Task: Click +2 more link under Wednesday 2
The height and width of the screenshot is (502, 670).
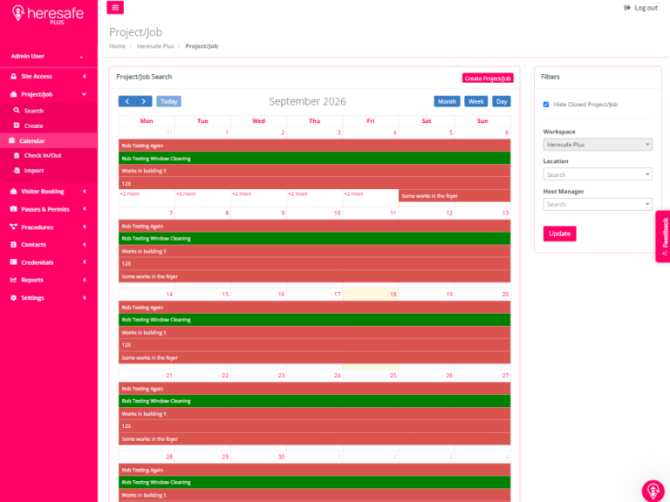Action: 242,193
